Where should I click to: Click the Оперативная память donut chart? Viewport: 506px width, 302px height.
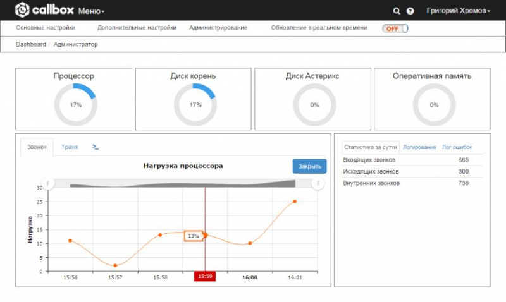(434, 105)
